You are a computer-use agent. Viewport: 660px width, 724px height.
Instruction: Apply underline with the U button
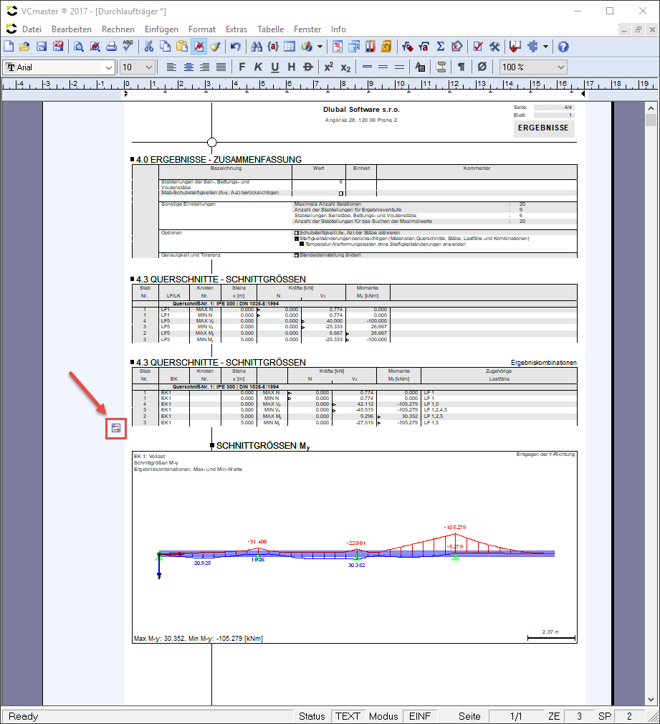(274, 67)
